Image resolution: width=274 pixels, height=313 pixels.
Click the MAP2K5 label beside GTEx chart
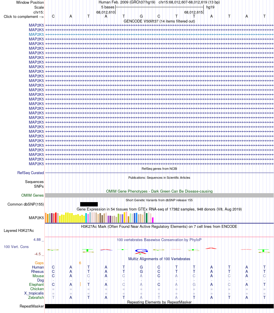(x=36, y=218)
